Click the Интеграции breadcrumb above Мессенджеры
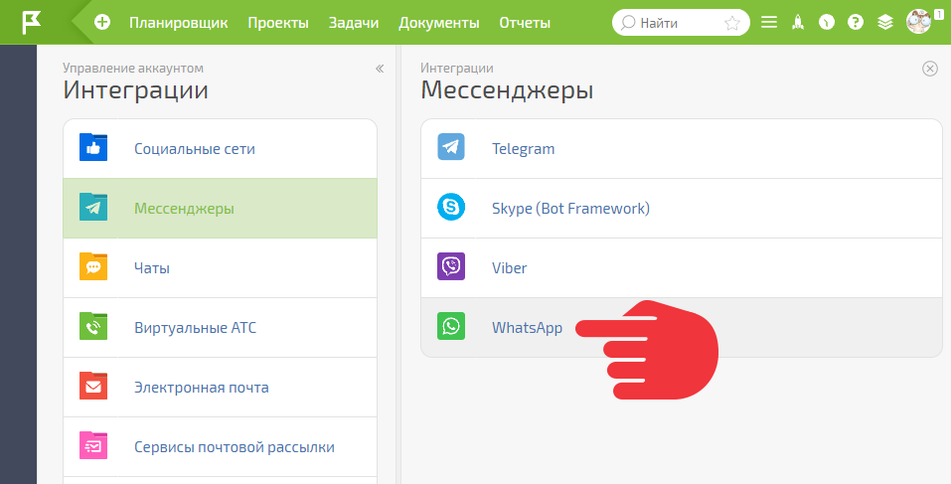The image size is (951, 484). pyautogui.click(x=457, y=68)
